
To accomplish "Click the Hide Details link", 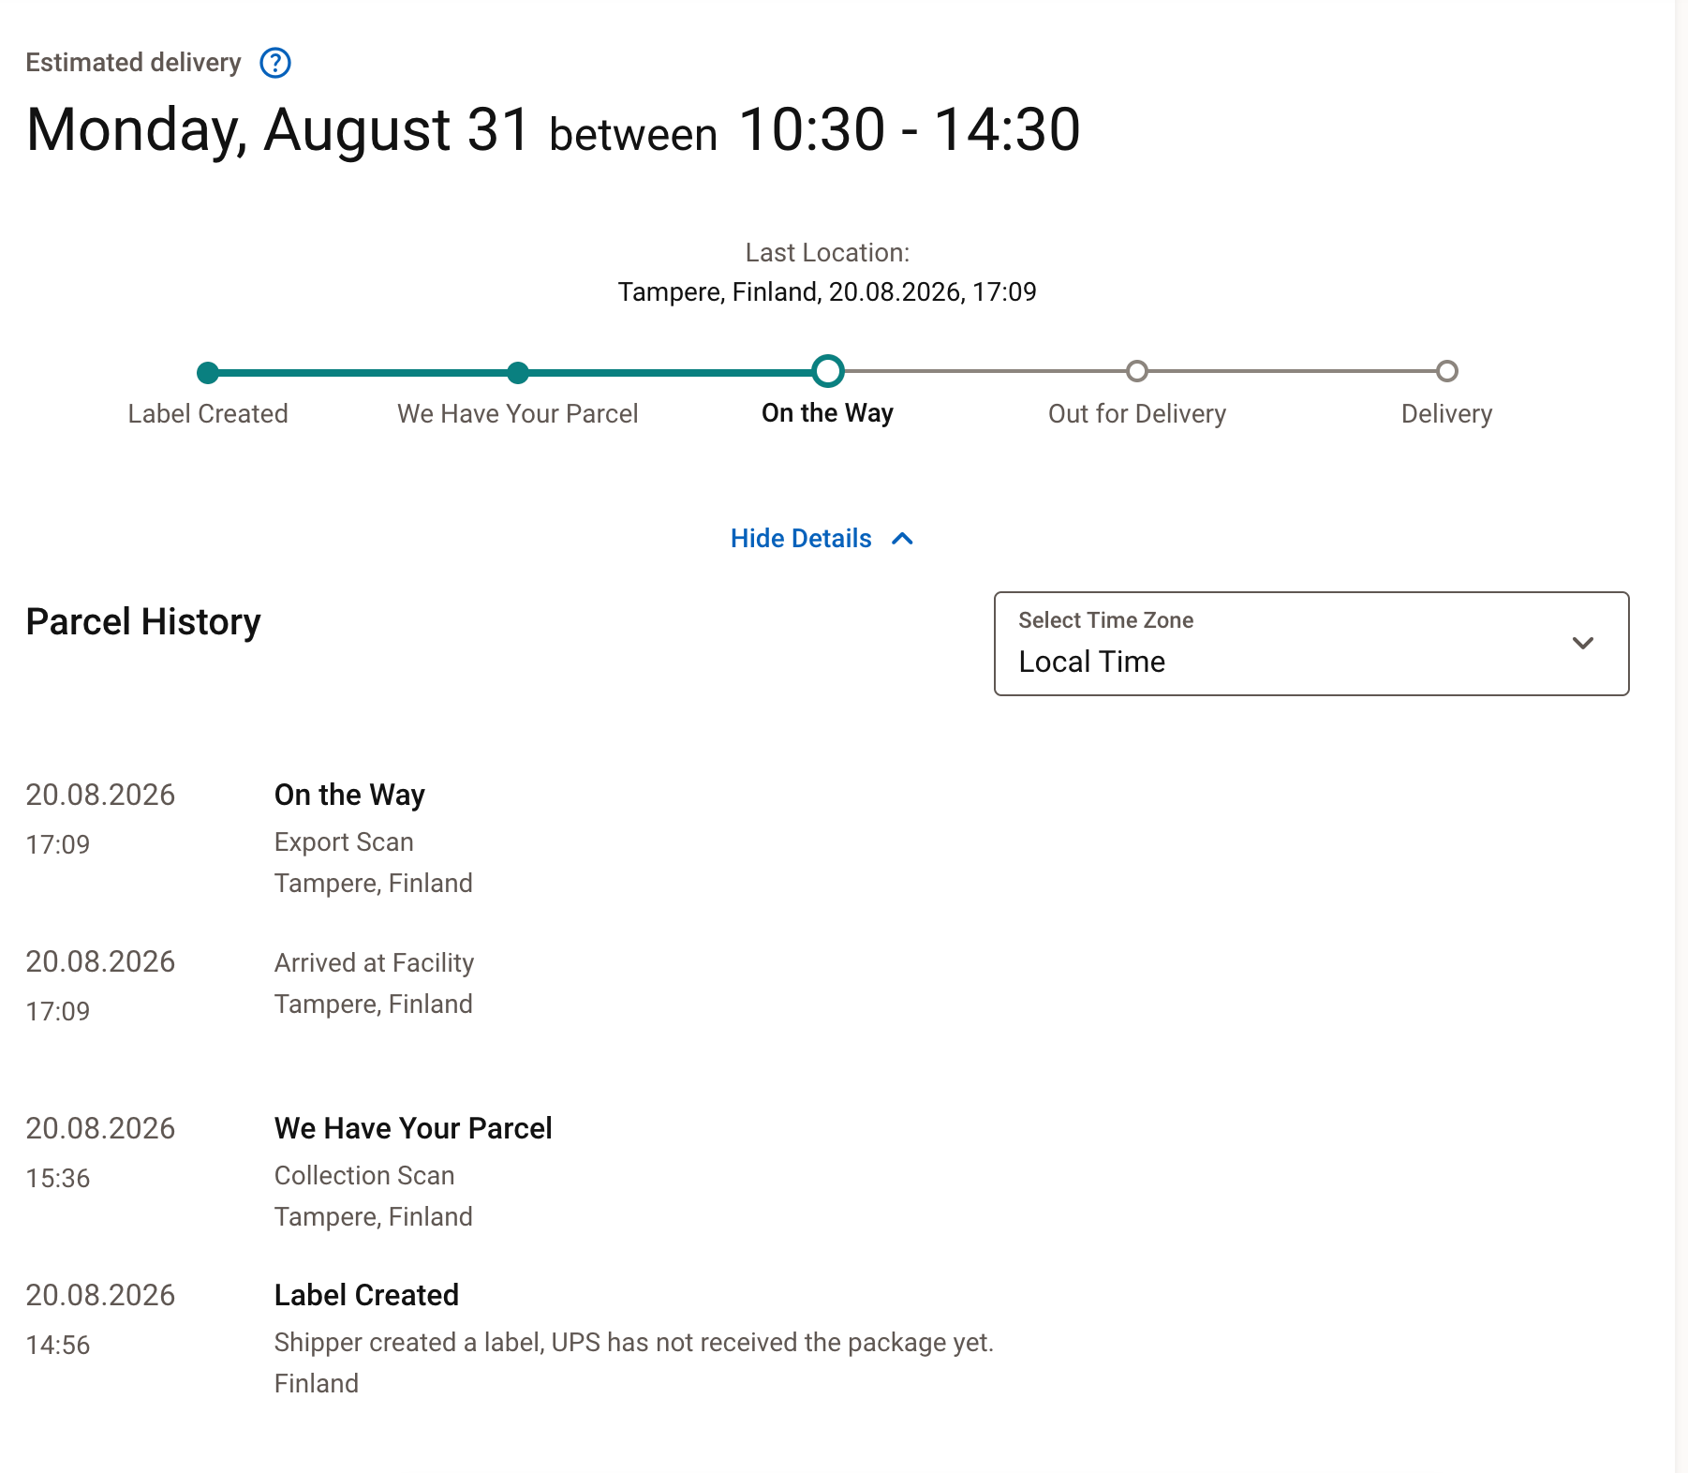I will (801, 539).
